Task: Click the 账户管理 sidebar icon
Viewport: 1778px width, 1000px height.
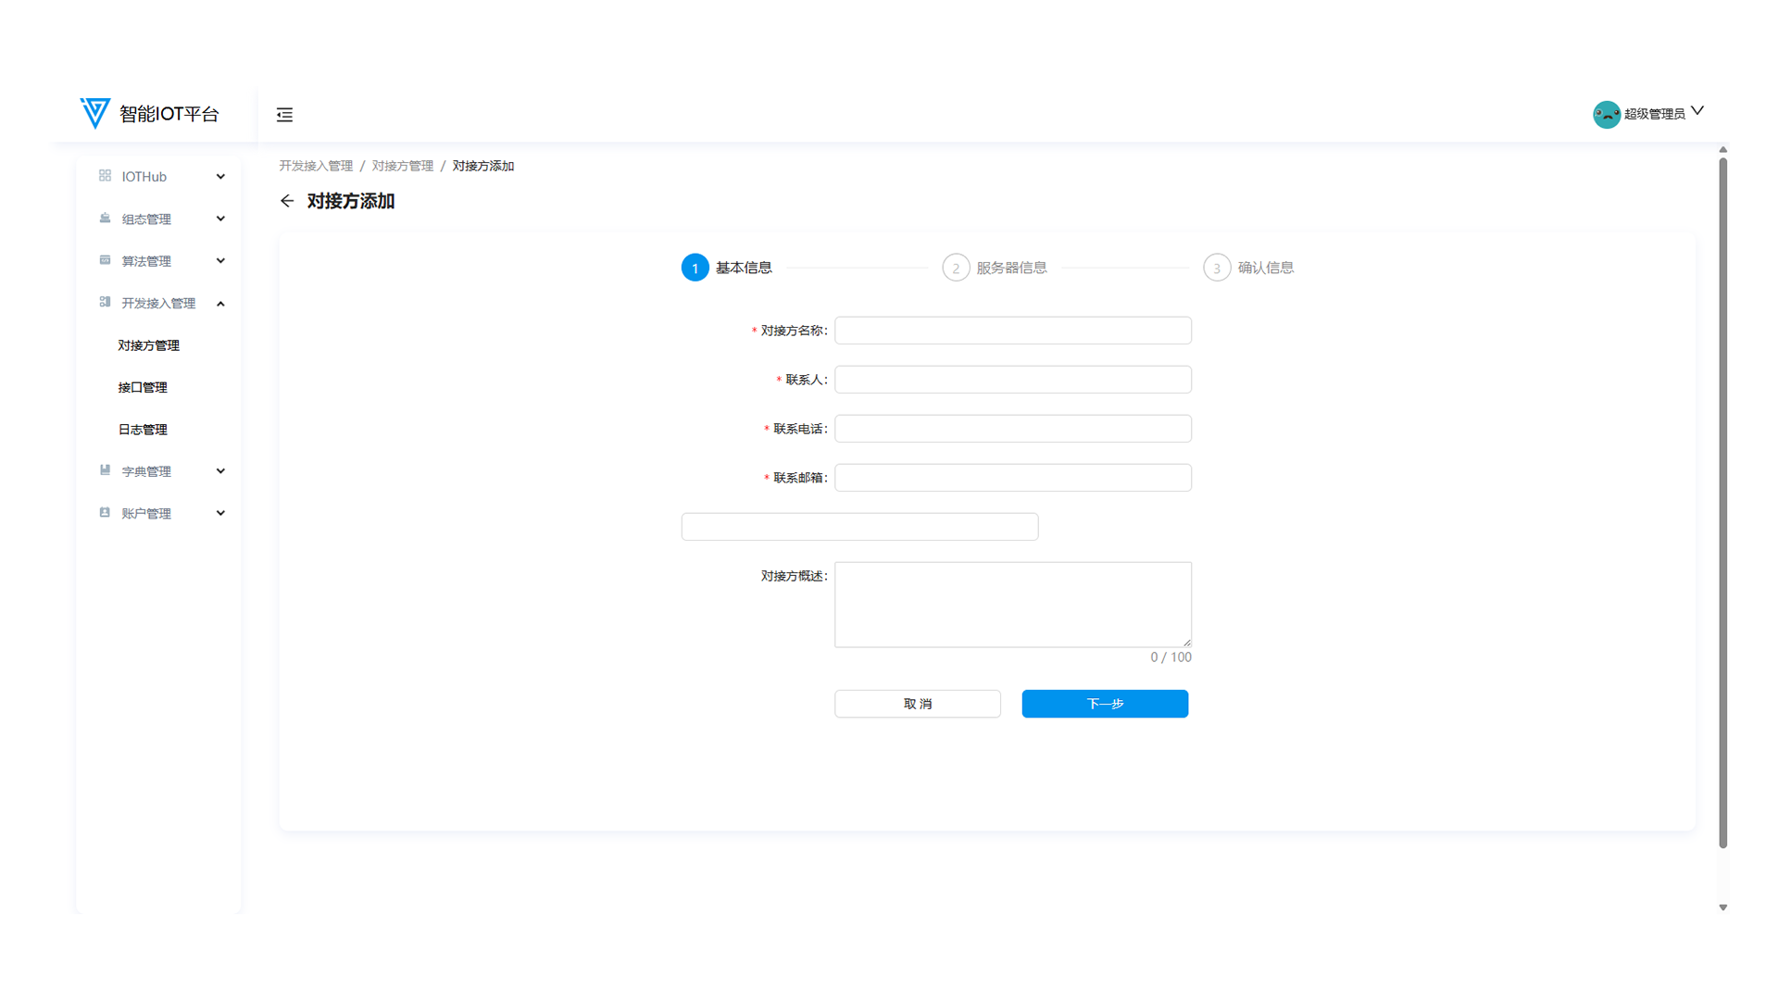Action: point(105,512)
